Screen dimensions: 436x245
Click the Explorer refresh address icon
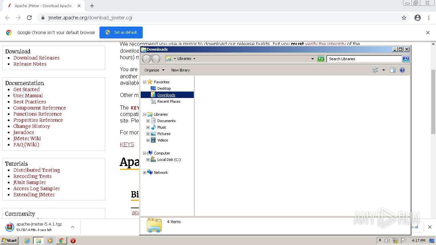[321, 59]
